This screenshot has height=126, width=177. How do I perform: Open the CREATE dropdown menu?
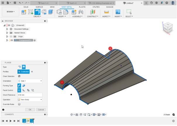(x=37, y=16)
